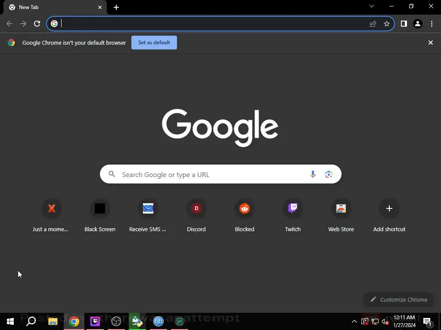This screenshot has height=330, width=441.
Task: Click the Search Google or type a URL box
Action: (220, 174)
